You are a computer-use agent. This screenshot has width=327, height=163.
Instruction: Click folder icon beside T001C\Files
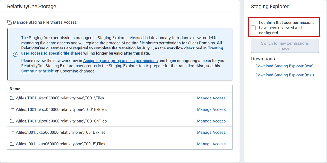tap(12, 121)
